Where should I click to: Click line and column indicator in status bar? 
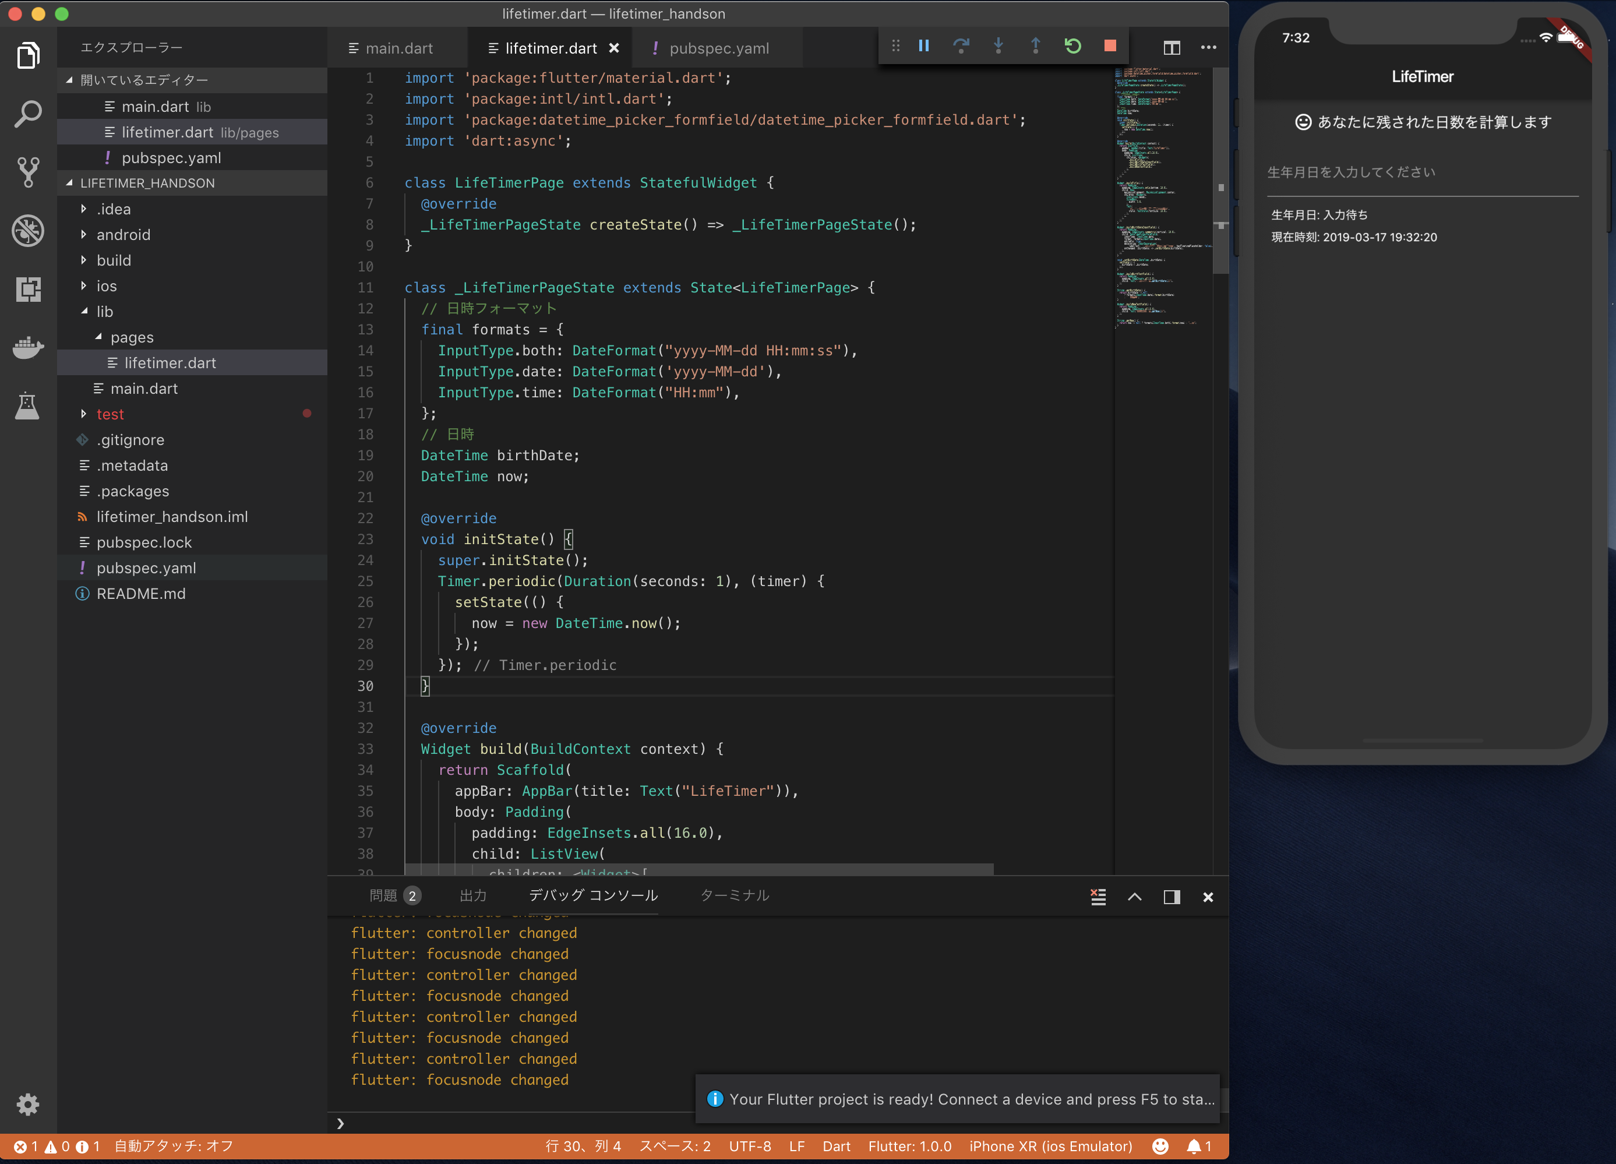(x=583, y=1146)
